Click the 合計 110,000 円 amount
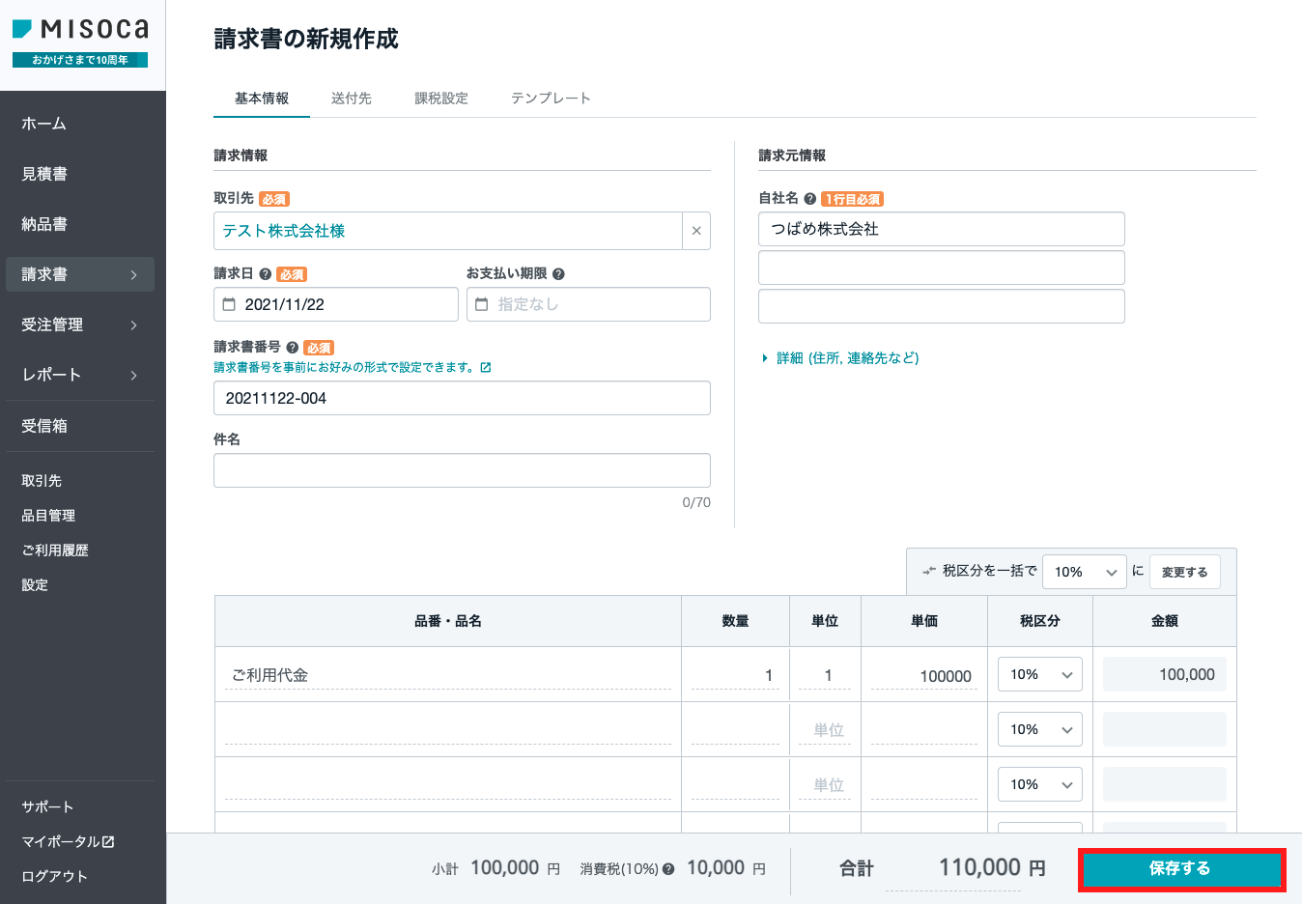 (992, 867)
